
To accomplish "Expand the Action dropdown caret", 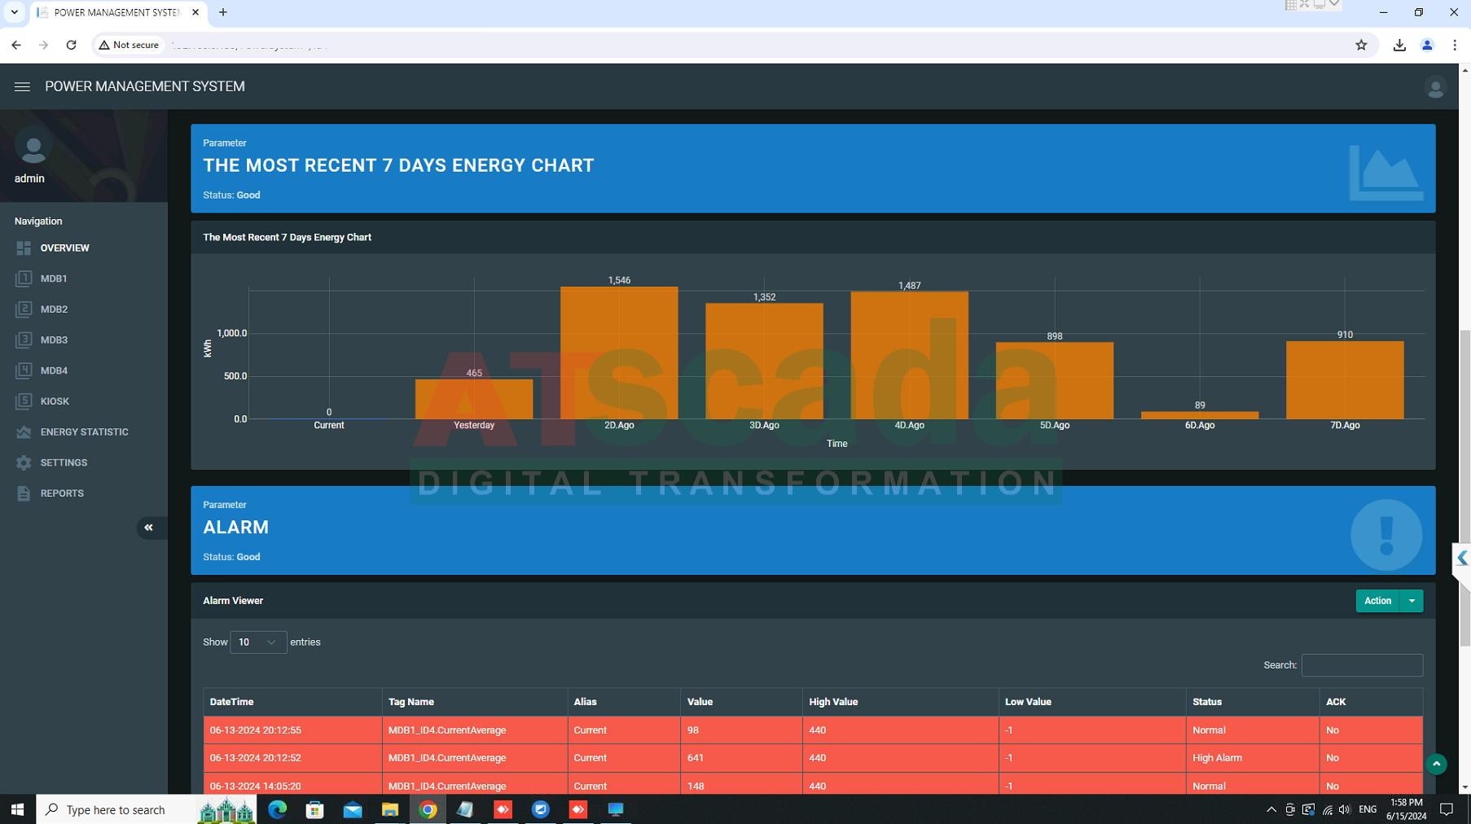I will [x=1412, y=601].
